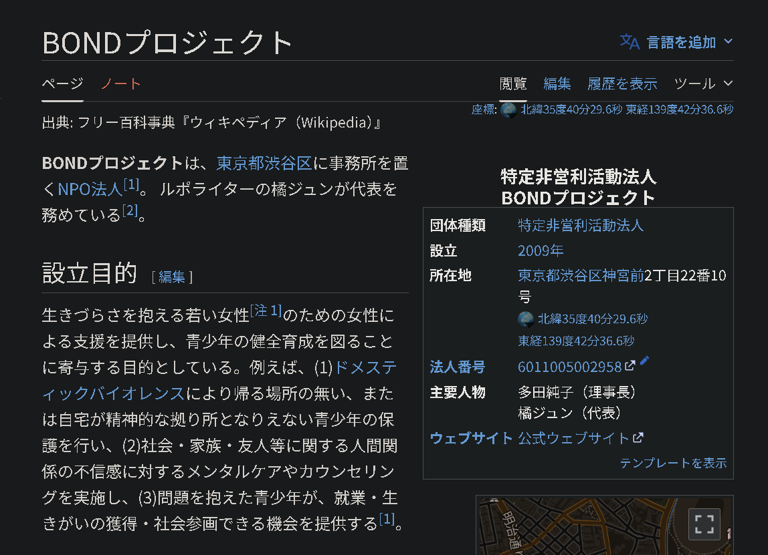
Task: Open the NPO法人 link
Action: click(x=90, y=189)
